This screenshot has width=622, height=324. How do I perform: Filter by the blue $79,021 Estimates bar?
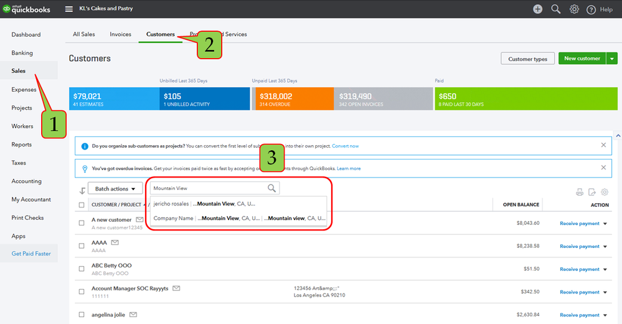click(x=114, y=99)
